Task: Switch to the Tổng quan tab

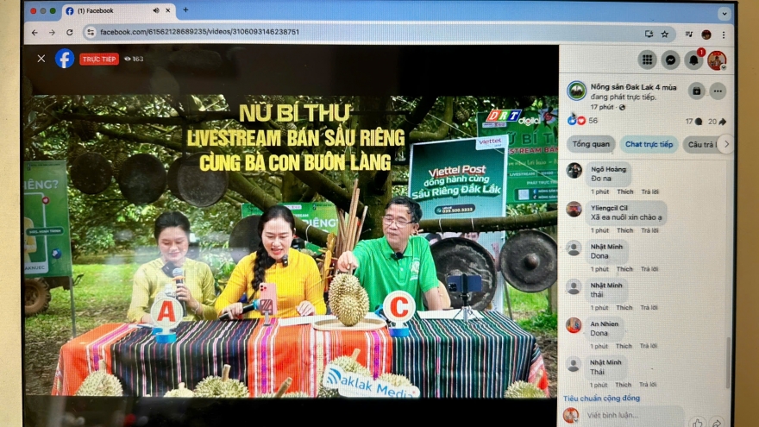Action: (x=589, y=144)
